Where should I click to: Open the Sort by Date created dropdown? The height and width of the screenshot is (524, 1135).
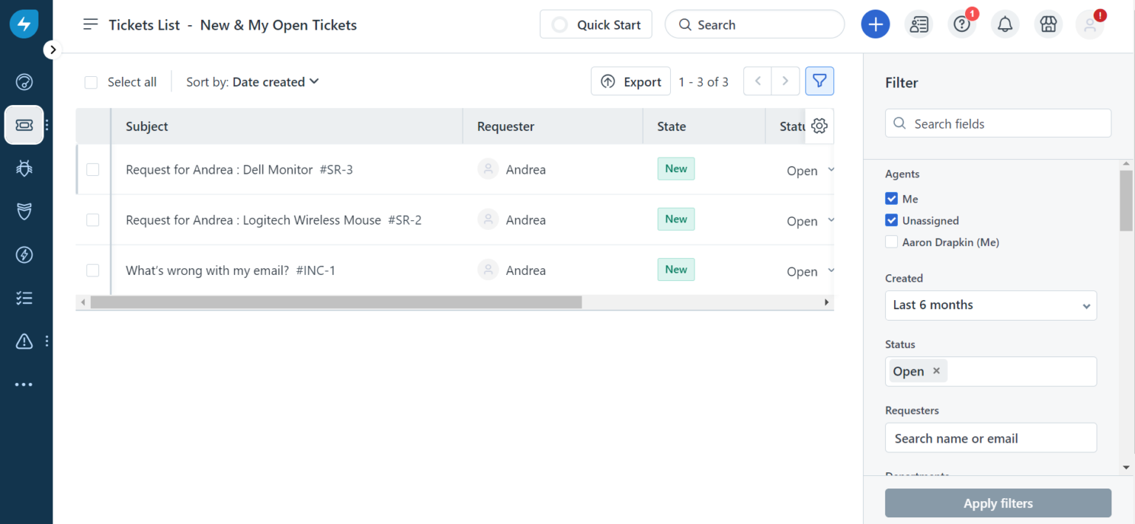tap(275, 82)
